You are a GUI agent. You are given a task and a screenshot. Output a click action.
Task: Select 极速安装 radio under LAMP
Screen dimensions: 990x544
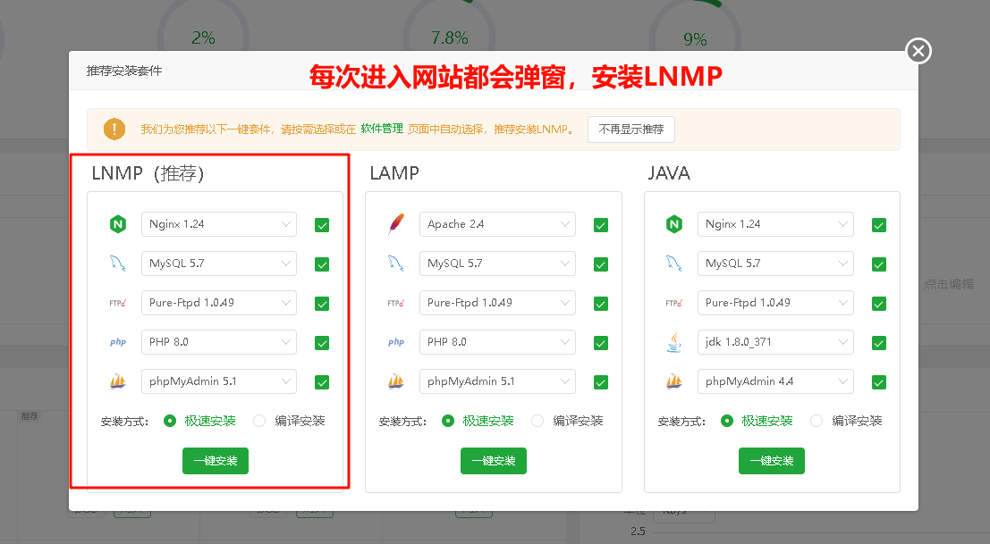pyautogui.click(x=448, y=421)
